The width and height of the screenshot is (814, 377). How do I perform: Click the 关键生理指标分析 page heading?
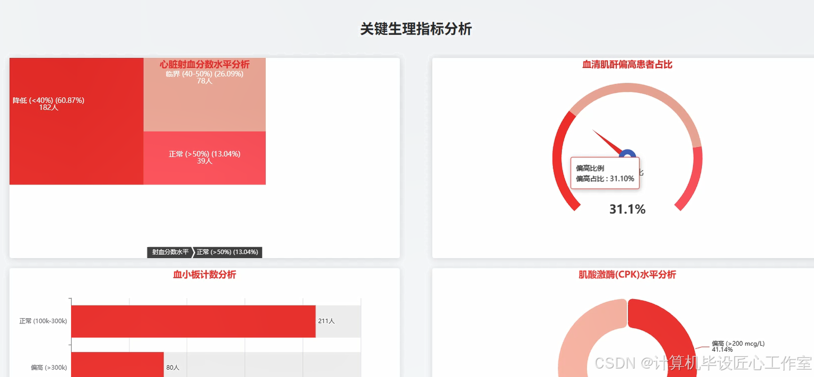pos(416,29)
